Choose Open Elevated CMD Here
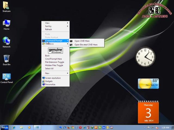174x130 pixels. pyautogui.click(x=86, y=45)
